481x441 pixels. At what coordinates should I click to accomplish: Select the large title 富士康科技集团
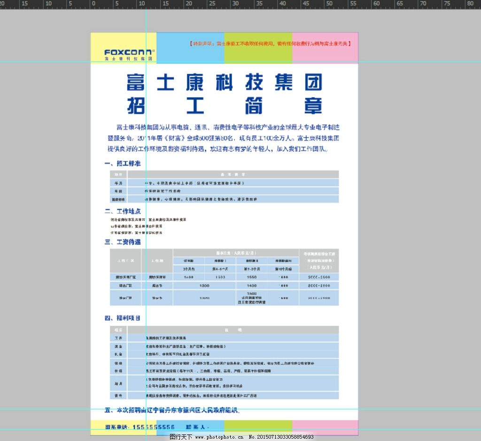point(225,83)
